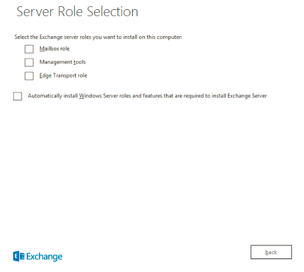Click the Exchange logo icon
304x272 pixels.
[x=19, y=257]
